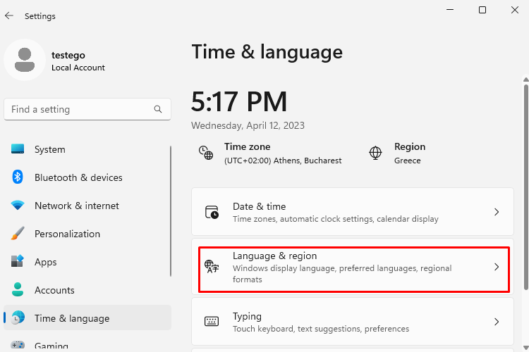Image resolution: width=529 pixels, height=352 pixels.
Task: Click "Touch keyboard, text suggestions, preferences" description
Action: (321, 329)
